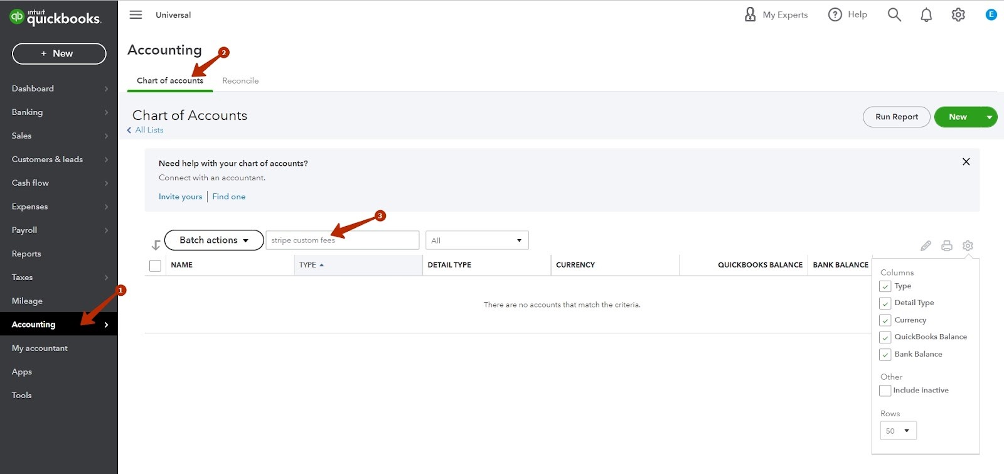This screenshot has width=1004, height=474.
Task: Open the search magnifier icon
Action: (894, 14)
